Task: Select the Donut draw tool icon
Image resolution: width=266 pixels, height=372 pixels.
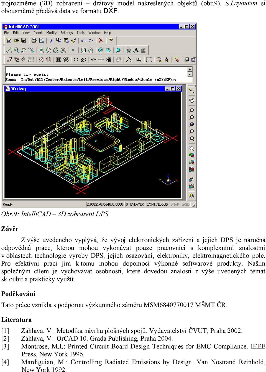Action: [x=101, y=50]
